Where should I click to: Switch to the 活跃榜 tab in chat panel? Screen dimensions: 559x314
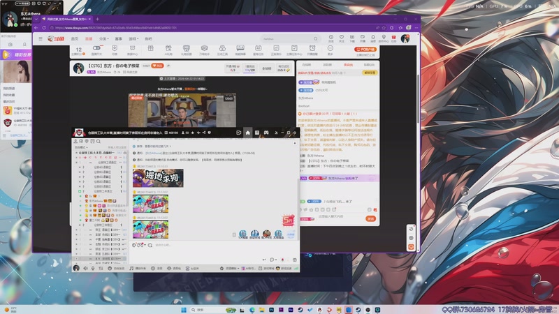pyautogui.click(x=327, y=65)
